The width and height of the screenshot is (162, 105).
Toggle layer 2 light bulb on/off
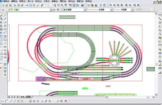tap(6, 10)
